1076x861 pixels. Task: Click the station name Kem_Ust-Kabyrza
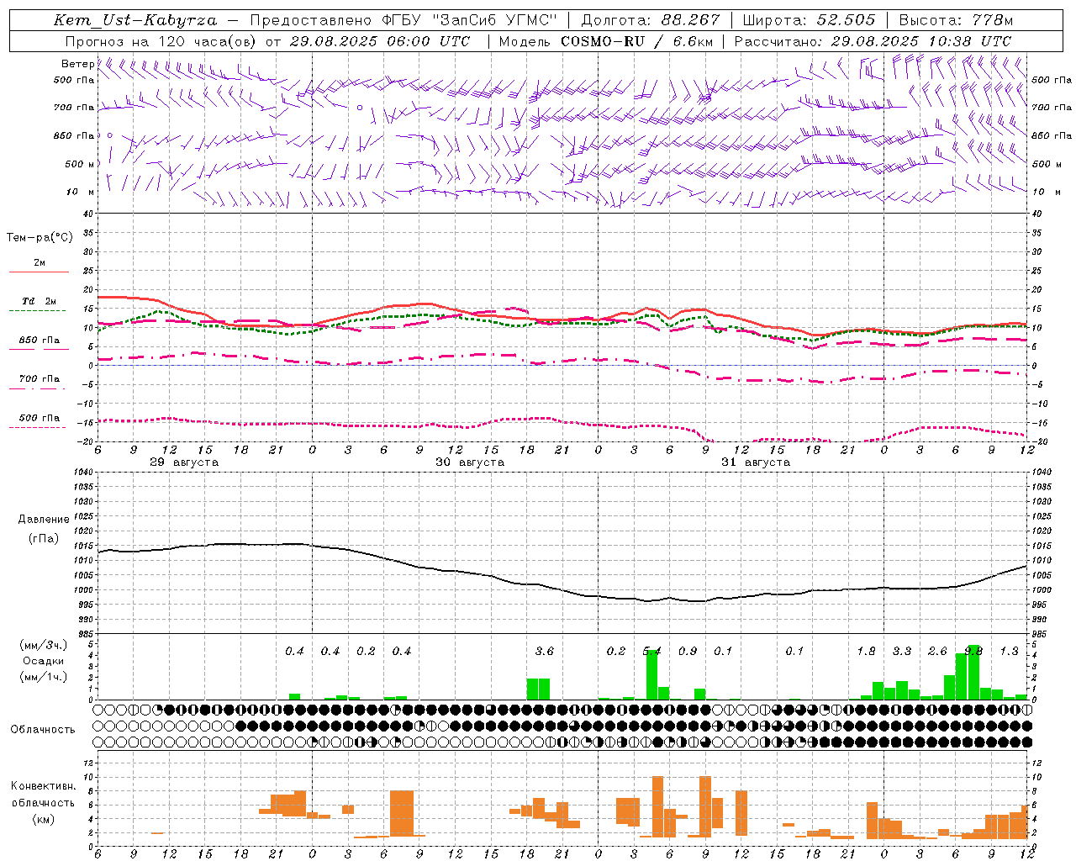click(135, 20)
